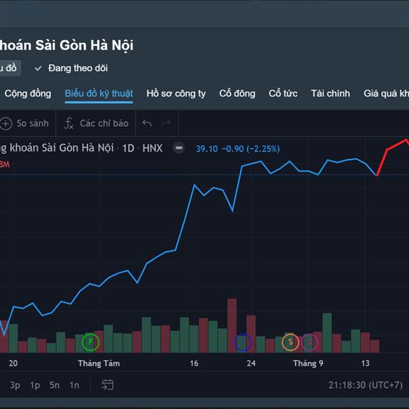Click the Sài Gòn Hà Nội page title

tap(67, 45)
